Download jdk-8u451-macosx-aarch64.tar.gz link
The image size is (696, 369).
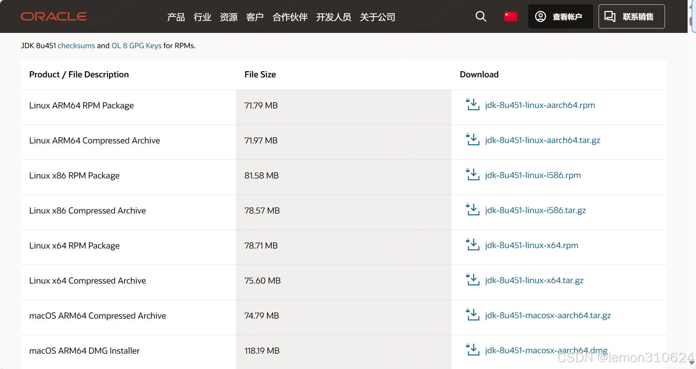(x=548, y=315)
